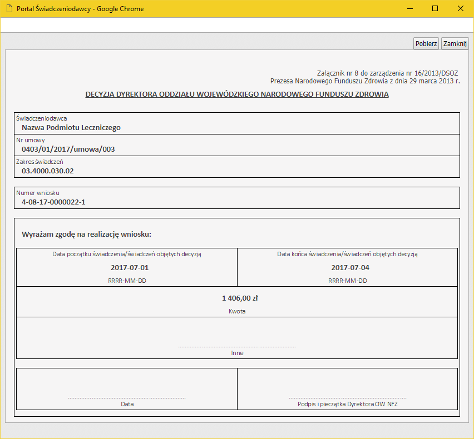Click the director's signature dotted line
Screen dimensions: 474x439
[347, 398]
